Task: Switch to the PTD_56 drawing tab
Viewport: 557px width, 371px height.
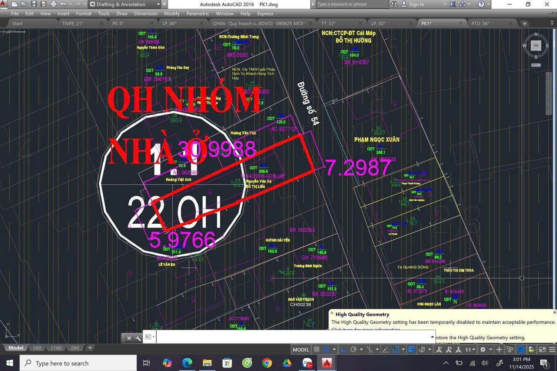Action: (x=480, y=23)
